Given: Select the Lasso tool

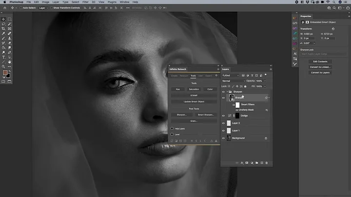Looking at the screenshot, I should click(3, 24).
